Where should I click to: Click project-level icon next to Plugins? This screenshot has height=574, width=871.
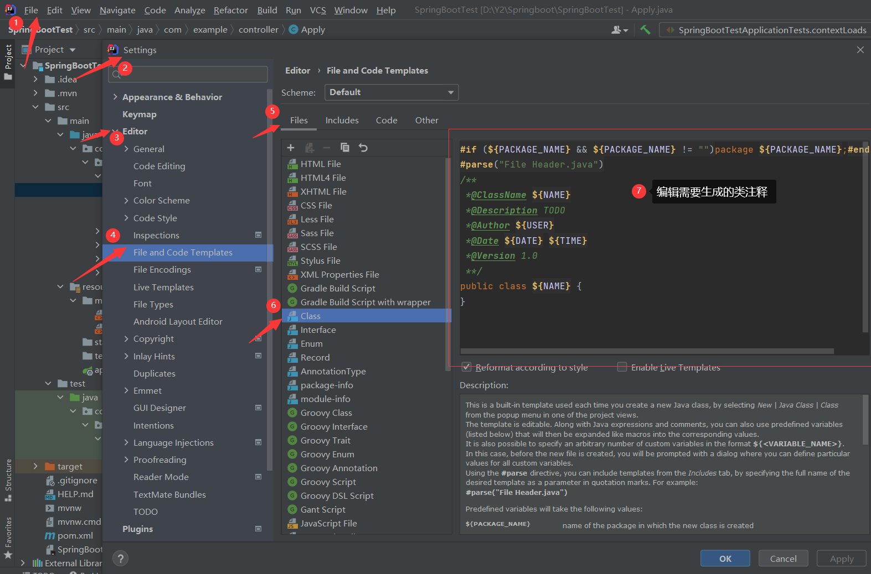tap(258, 529)
